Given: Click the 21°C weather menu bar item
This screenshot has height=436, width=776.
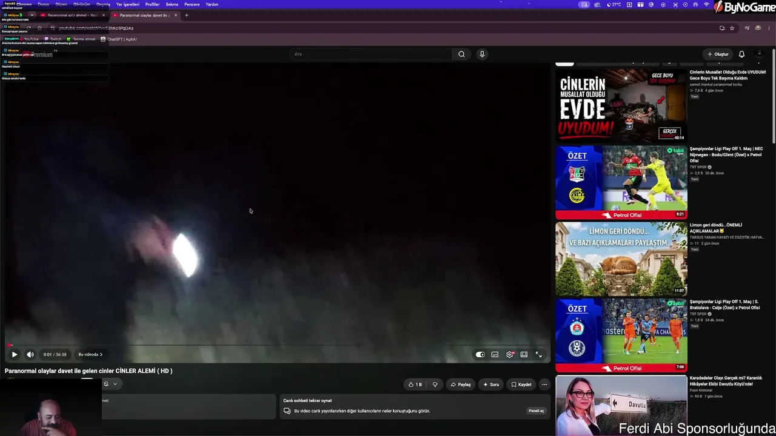Looking at the screenshot, I should click(614, 4).
